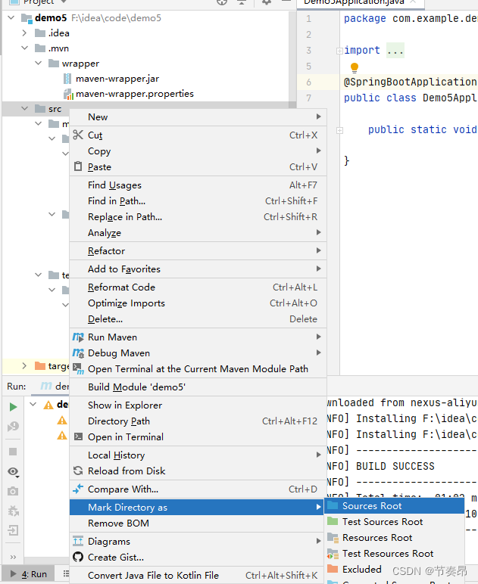Click the orange Excluded folder icon
Screen dimensions: 478x584
pyautogui.click(x=333, y=569)
